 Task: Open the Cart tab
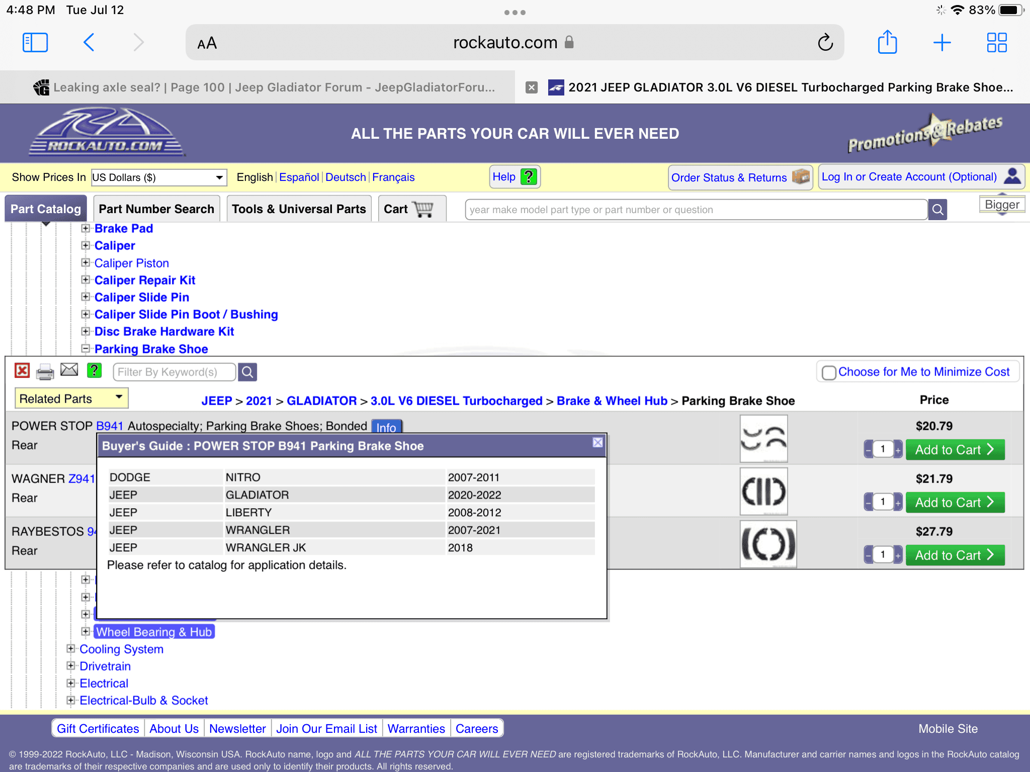(x=412, y=209)
